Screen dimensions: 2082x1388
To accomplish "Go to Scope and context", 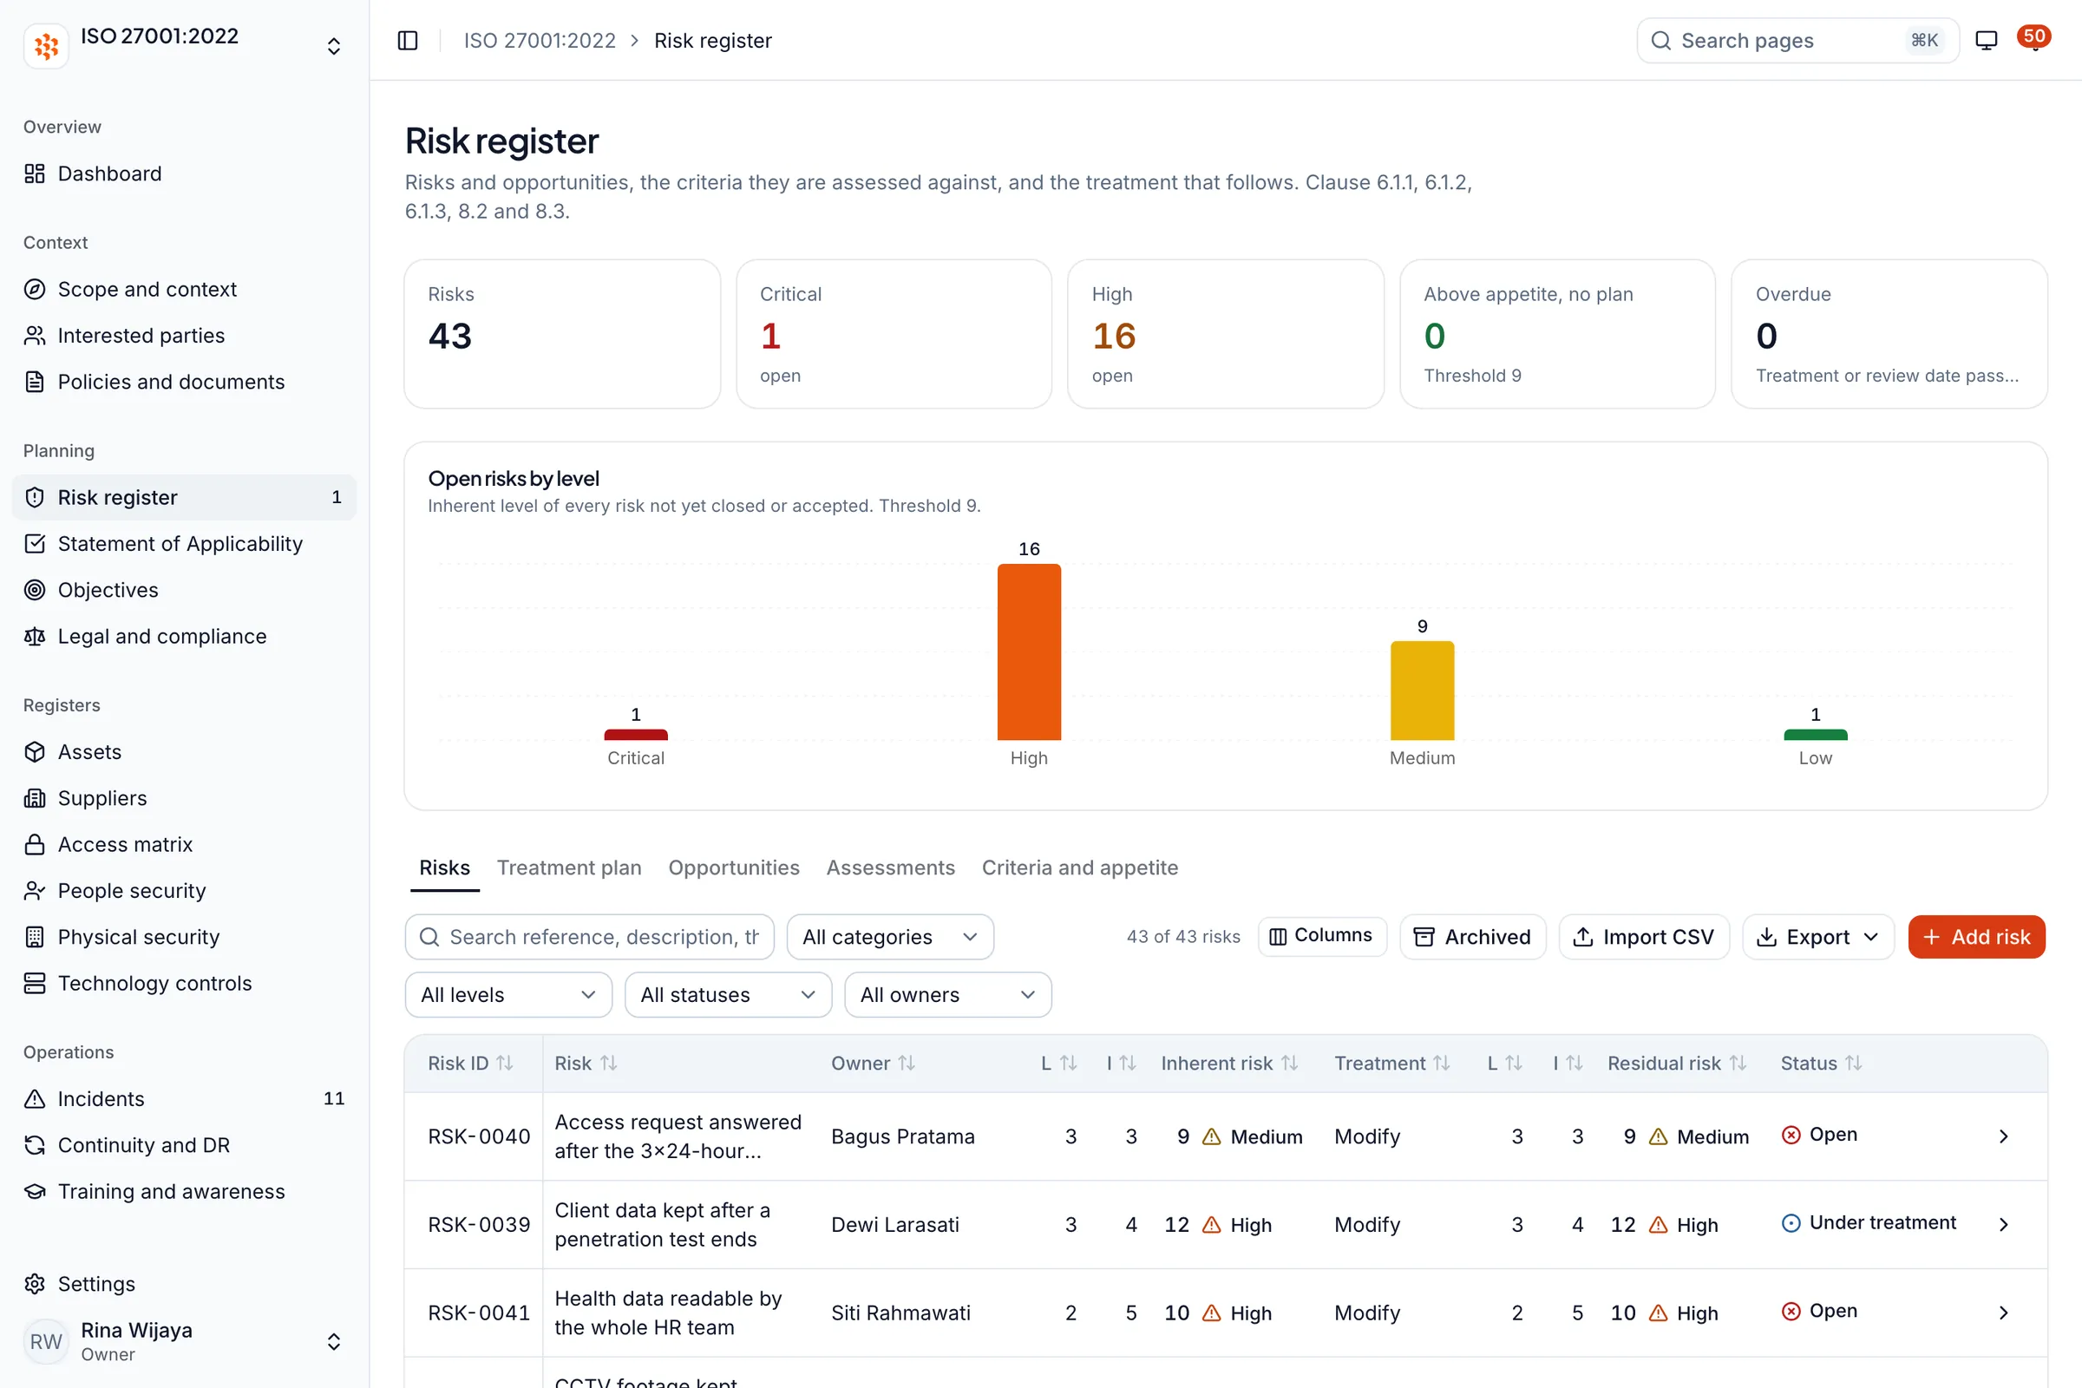I will click(184, 290).
